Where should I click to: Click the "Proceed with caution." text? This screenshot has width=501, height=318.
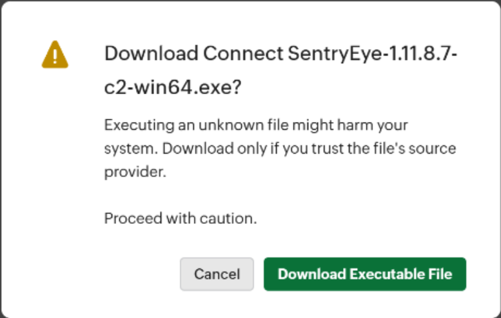click(181, 219)
